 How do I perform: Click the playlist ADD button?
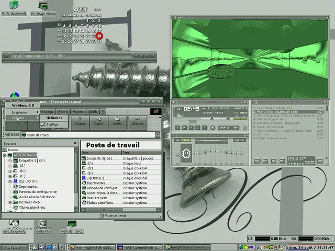(257, 161)
